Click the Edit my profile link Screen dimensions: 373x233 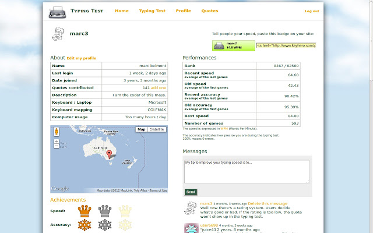point(82,58)
